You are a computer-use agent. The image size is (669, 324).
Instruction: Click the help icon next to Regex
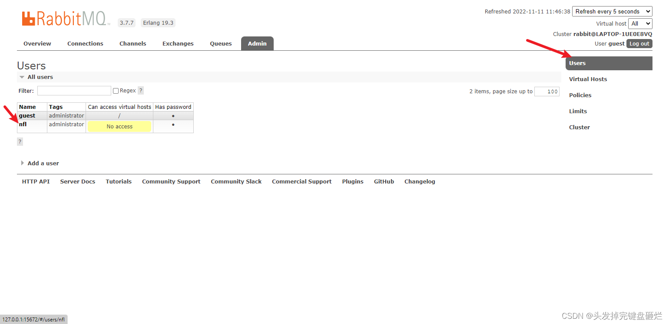point(141,91)
